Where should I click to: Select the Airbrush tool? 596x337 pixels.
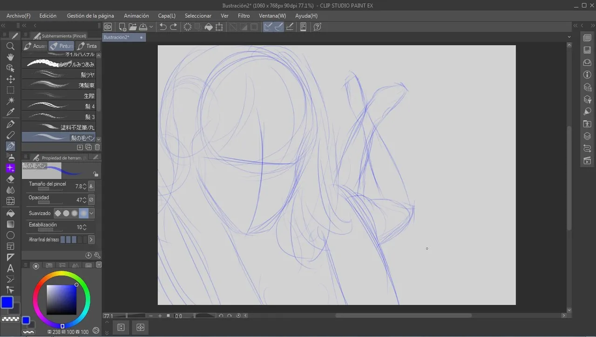pos(10,157)
